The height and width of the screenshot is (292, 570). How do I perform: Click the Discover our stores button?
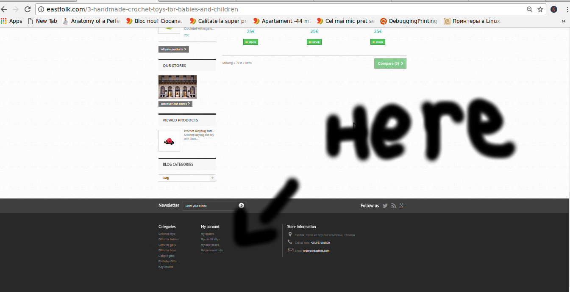175,104
